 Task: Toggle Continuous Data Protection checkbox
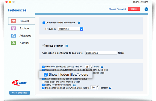[44, 23]
